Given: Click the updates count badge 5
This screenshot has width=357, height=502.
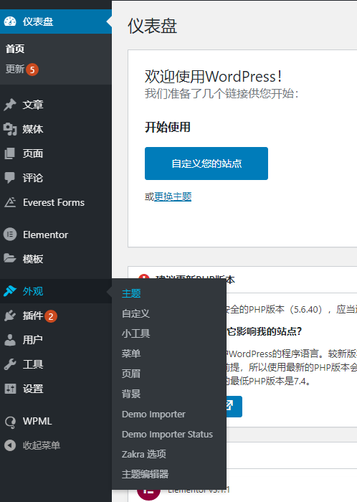Looking at the screenshot, I should click(x=32, y=70).
